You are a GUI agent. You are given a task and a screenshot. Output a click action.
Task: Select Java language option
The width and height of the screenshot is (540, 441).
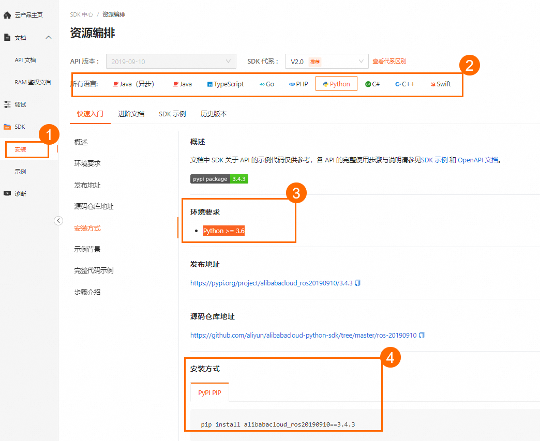(183, 84)
